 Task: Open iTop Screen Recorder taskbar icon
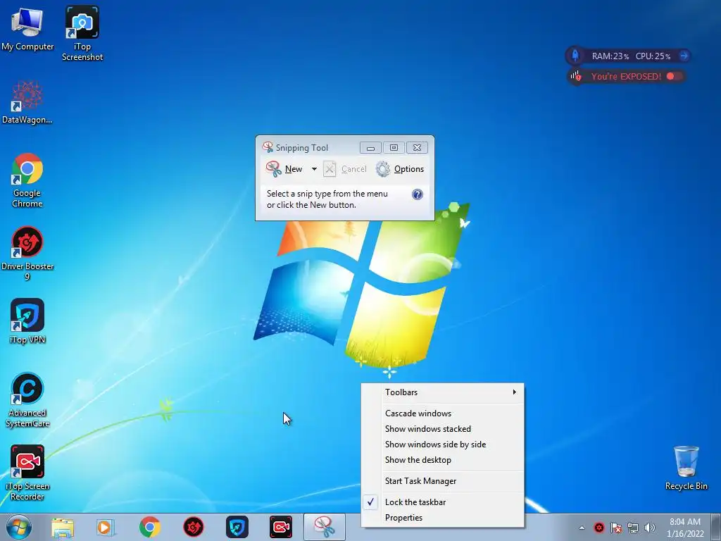pyautogui.click(x=280, y=527)
